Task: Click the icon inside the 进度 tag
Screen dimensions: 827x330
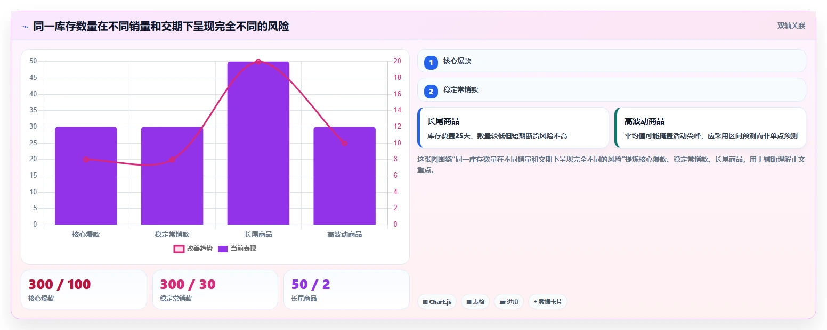Action: (x=502, y=302)
